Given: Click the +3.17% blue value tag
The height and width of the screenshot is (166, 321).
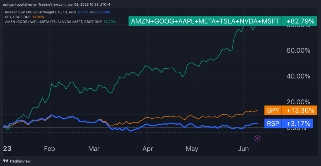Looking at the screenshot, I should 297,123.
